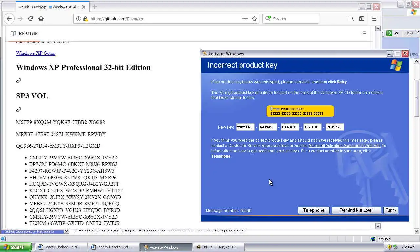Click Retry in Activate Windows
The width and height of the screenshot is (420, 252).
pyautogui.click(x=390, y=210)
